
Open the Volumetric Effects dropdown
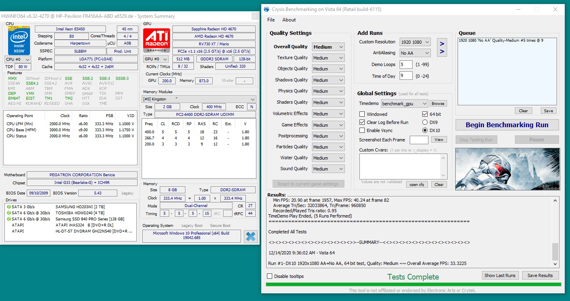point(328,114)
